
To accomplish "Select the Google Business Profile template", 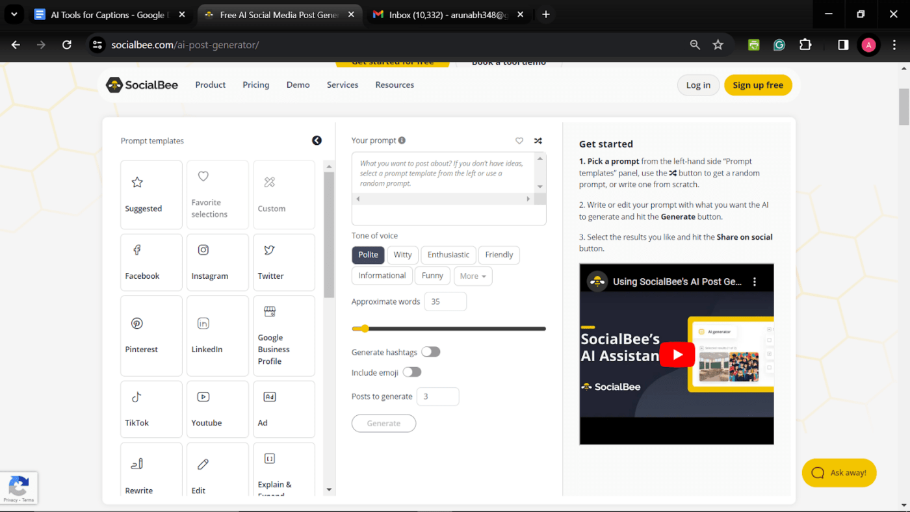I will click(x=283, y=336).
